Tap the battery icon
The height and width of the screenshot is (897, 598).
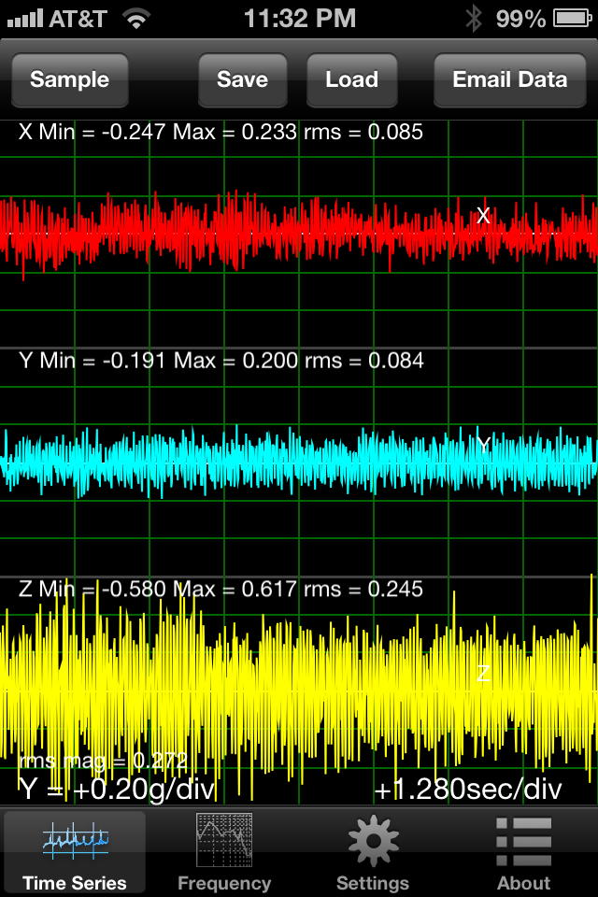click(x=572, y=18)
